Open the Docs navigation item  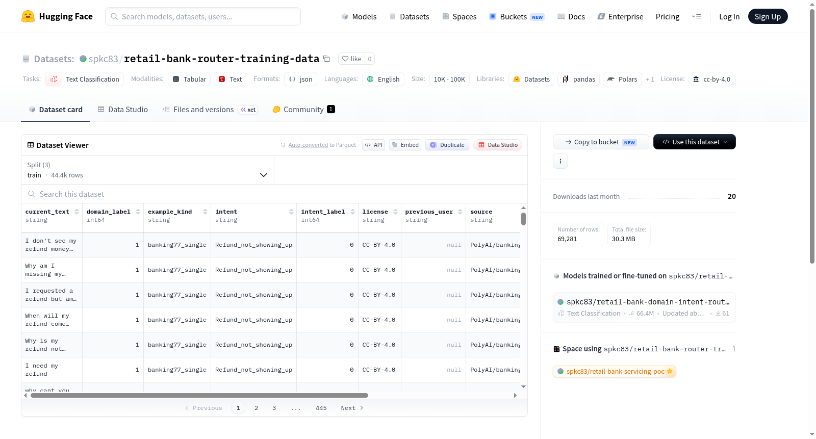click(571, 16)
